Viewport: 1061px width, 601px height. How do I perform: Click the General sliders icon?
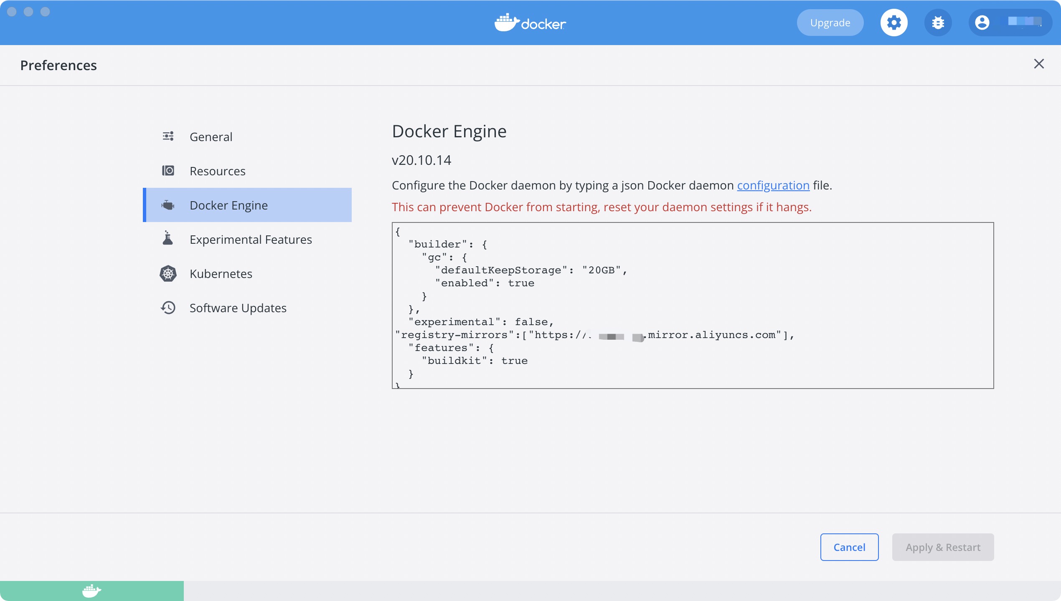coord(168,136)
